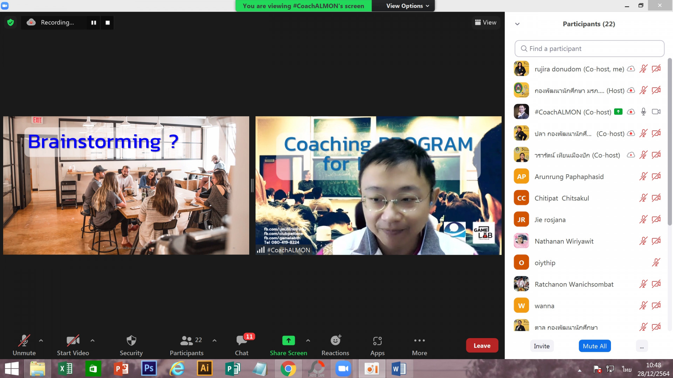Toggle Start Video camera button
Image resolution: width=673 pixels, height=378 pixels.
73,341
